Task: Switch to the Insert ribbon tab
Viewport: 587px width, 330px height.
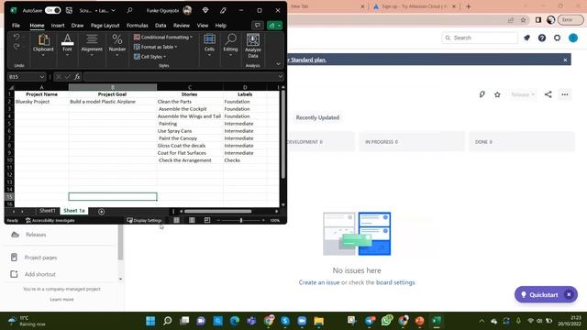Action: point(58,26)
